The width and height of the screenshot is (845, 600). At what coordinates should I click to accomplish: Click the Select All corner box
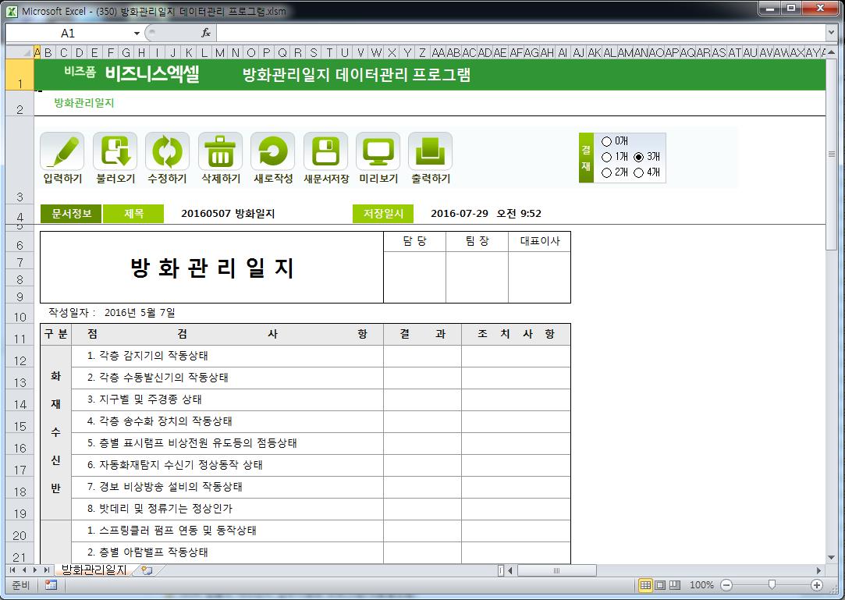click(20, 52)
